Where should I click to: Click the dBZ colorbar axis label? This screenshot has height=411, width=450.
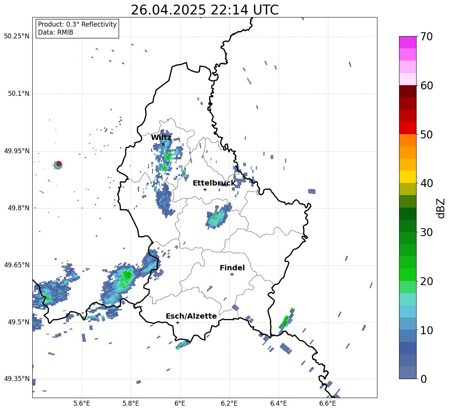pyautogui.click(x=440, y=208)
